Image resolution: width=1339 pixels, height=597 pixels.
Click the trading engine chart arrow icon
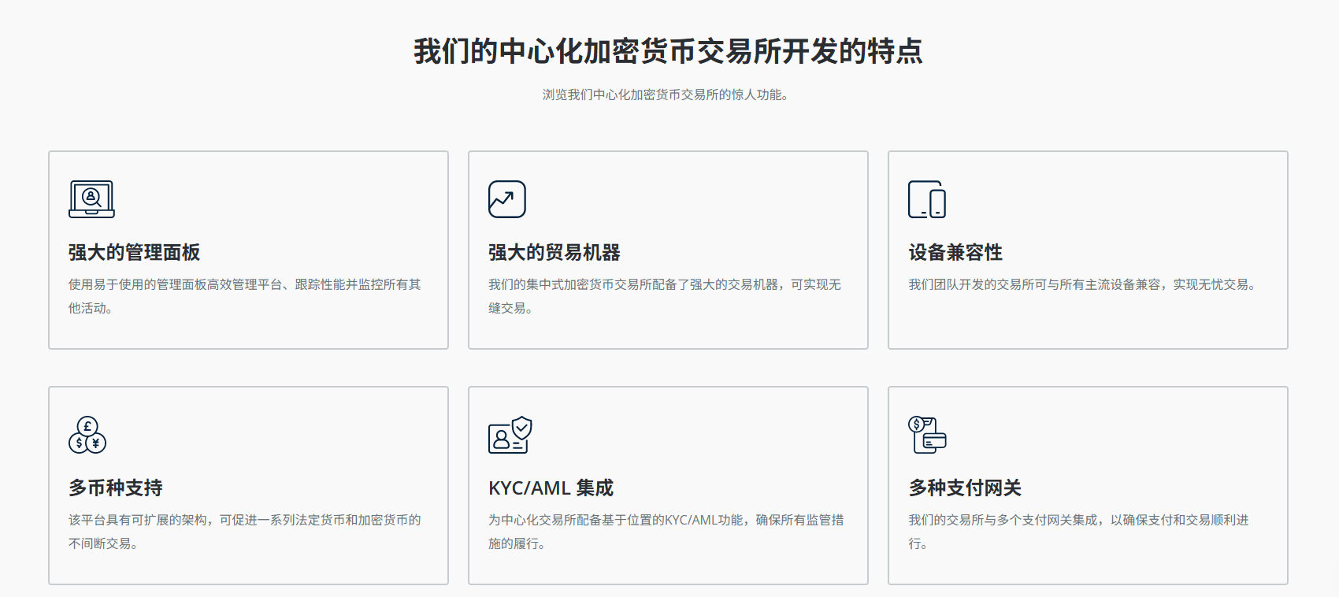pyautogui.click(x=506, y=199)
